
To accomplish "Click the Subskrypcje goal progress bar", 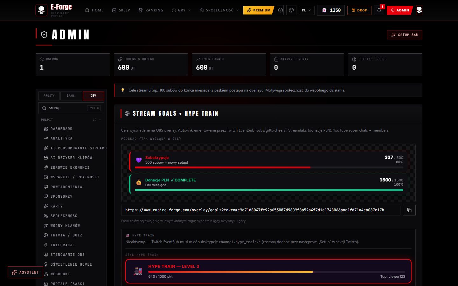I will click(x=269, y=167).
